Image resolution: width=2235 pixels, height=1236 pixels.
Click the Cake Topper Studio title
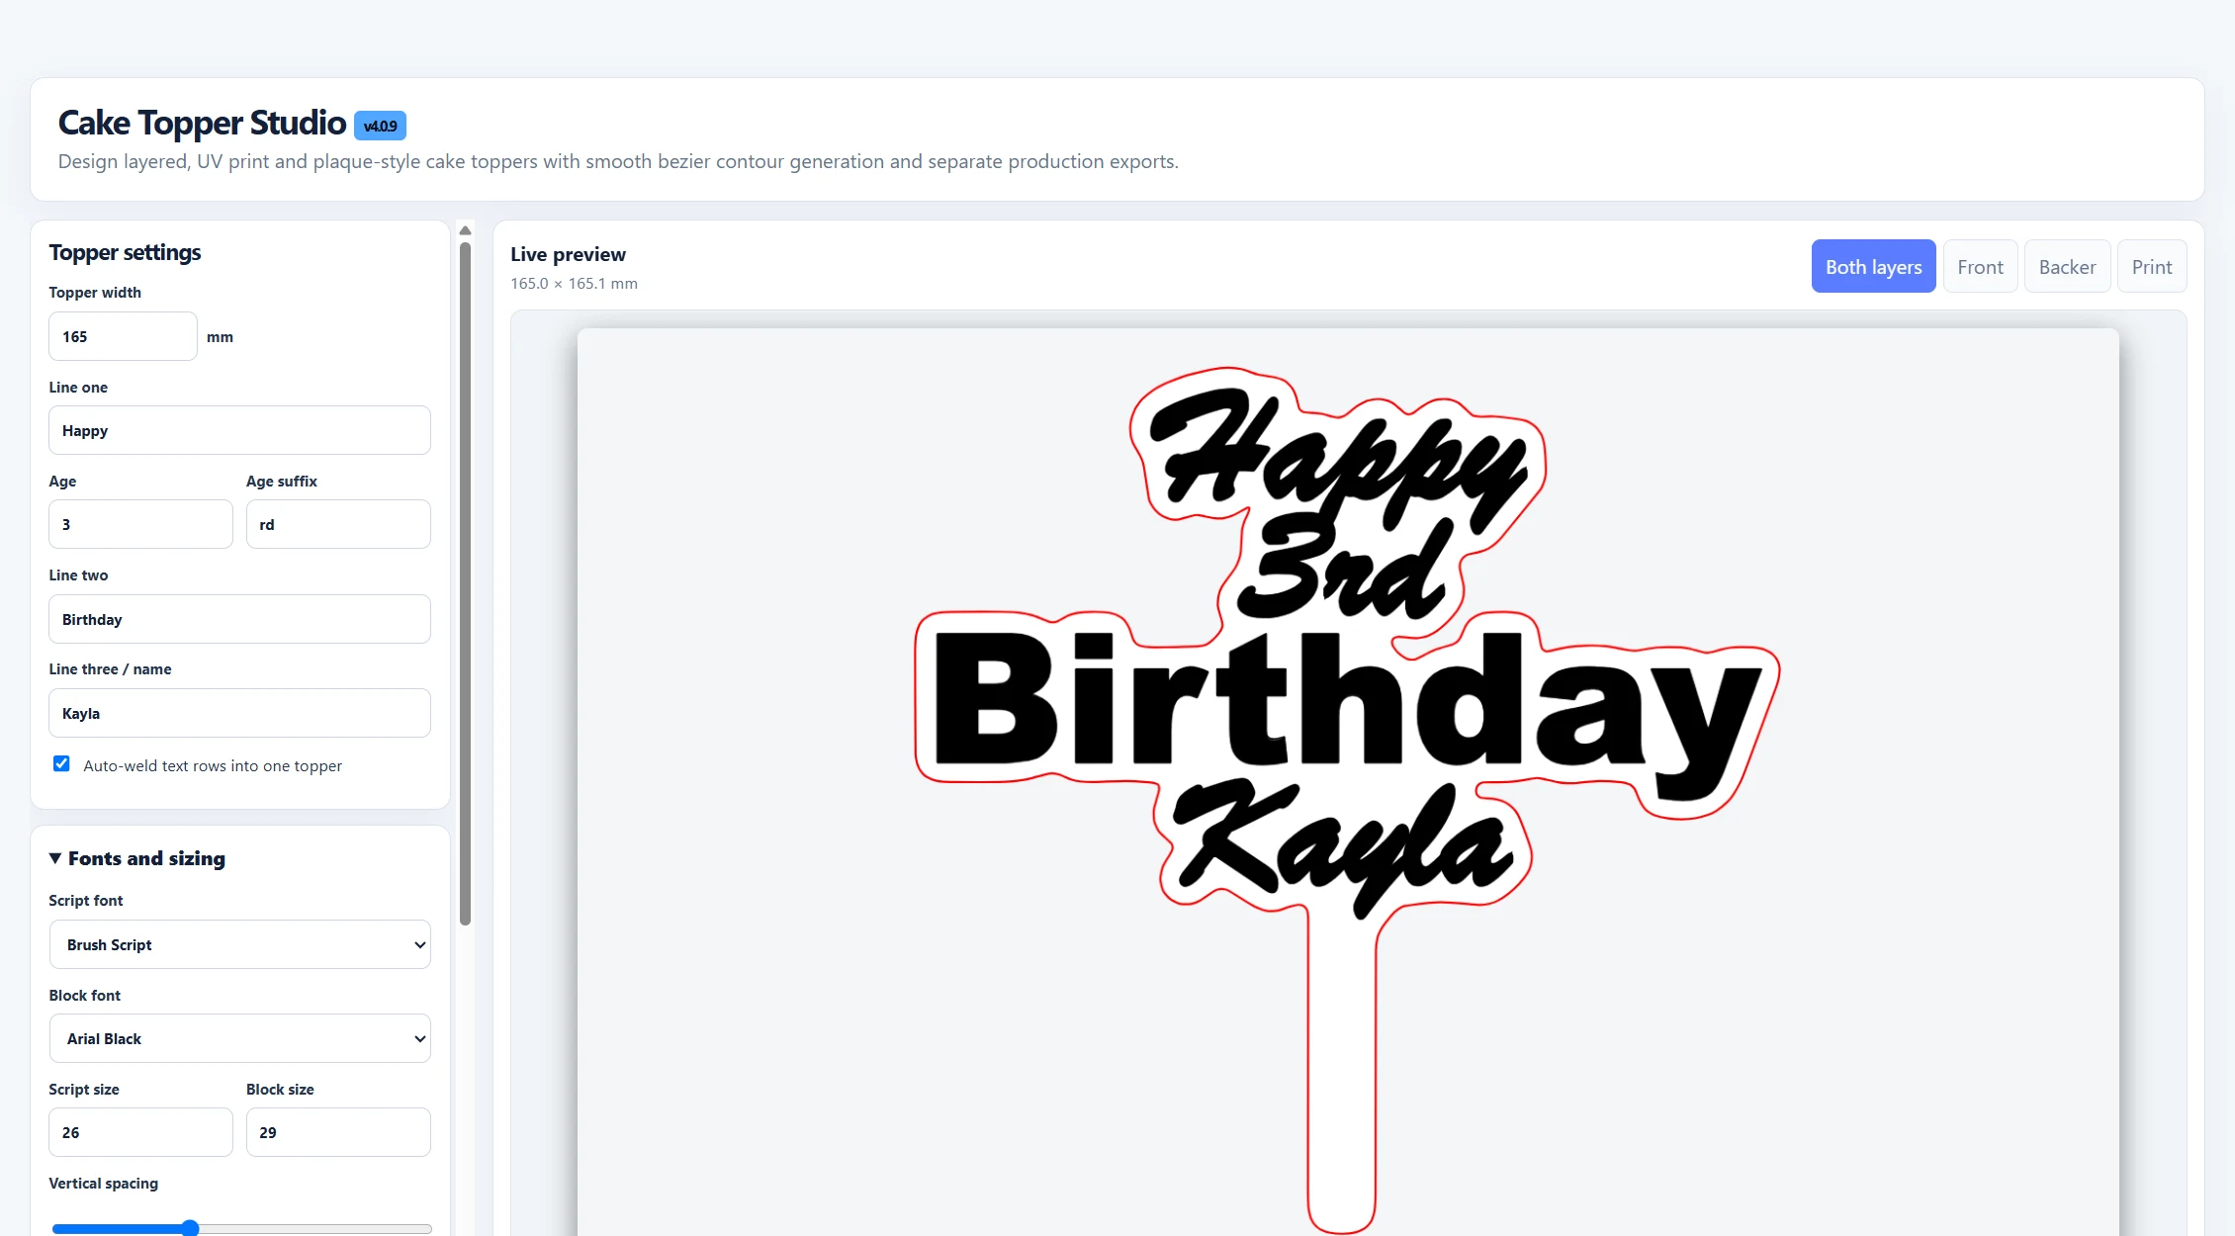coord(202,123)
